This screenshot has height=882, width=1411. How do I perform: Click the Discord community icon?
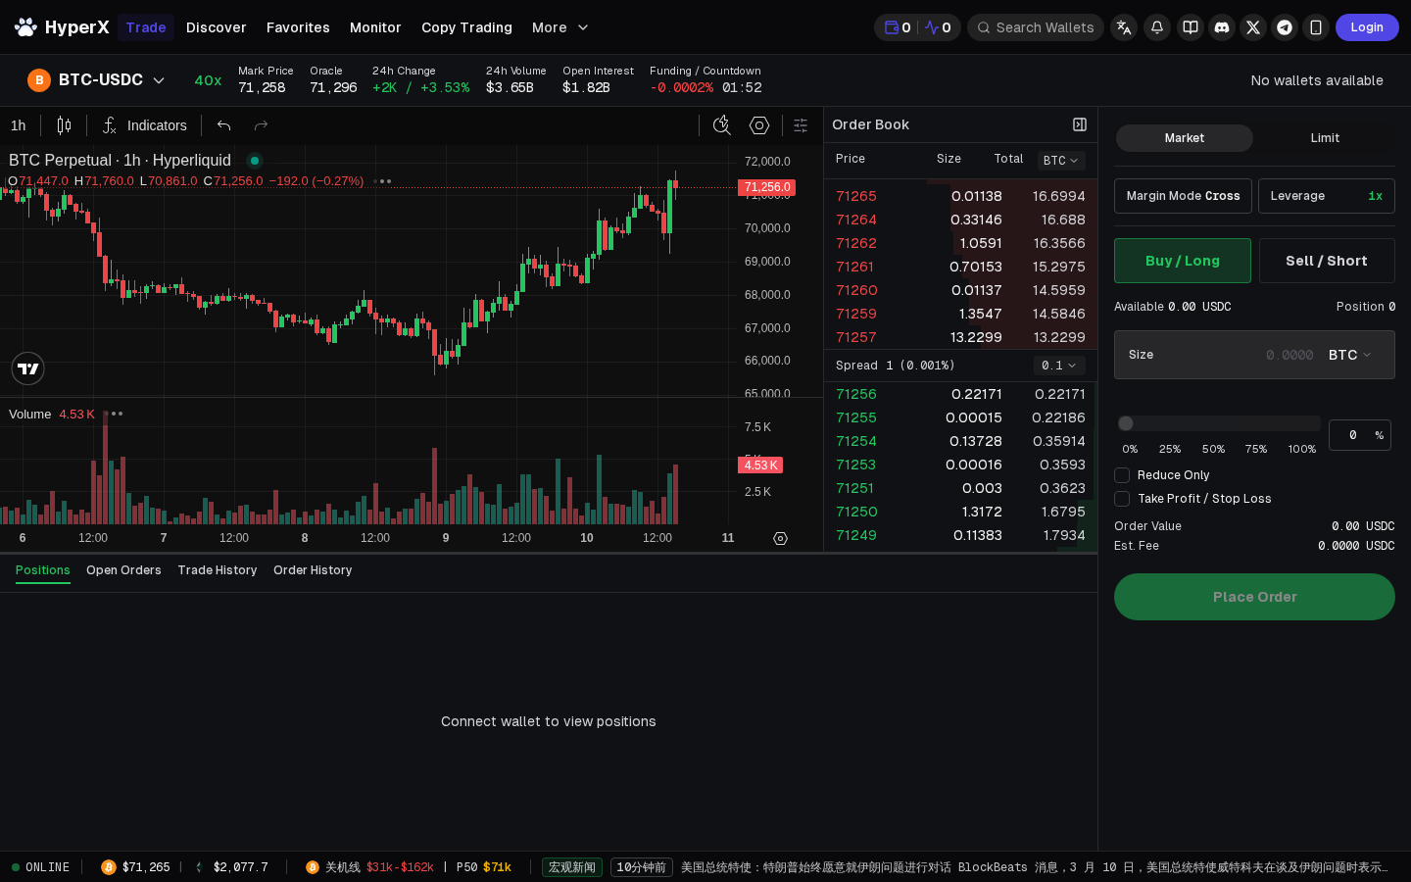(x=1222, y=27)
